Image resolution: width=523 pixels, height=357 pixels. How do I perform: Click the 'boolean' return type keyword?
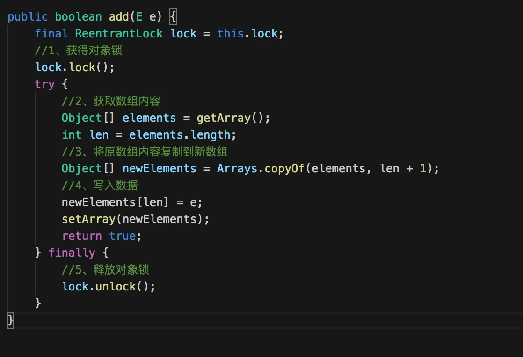[78, 17]
